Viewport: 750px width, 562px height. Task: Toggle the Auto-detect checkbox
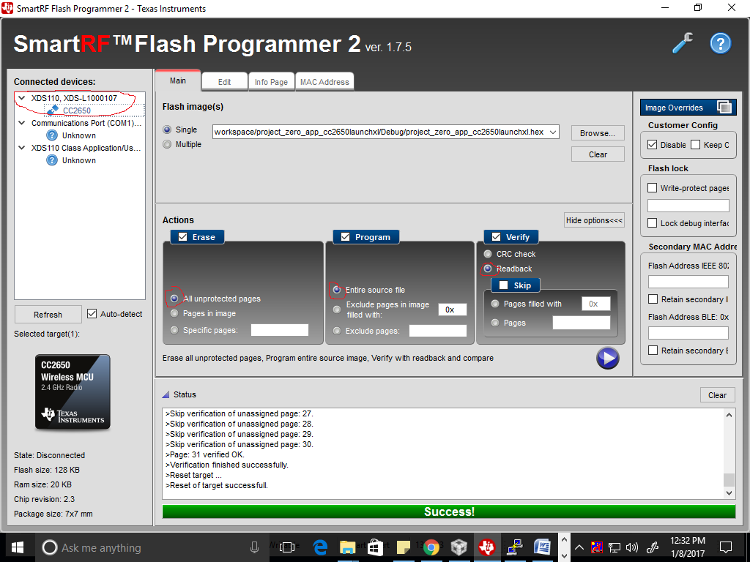coord(92,313)
